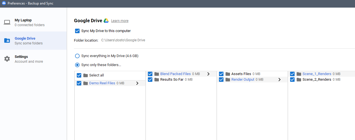This screenshot has height=140, width=355.
Task: Click 0 MB size next to Scene_2_Renders
Action: pos(337,80)
